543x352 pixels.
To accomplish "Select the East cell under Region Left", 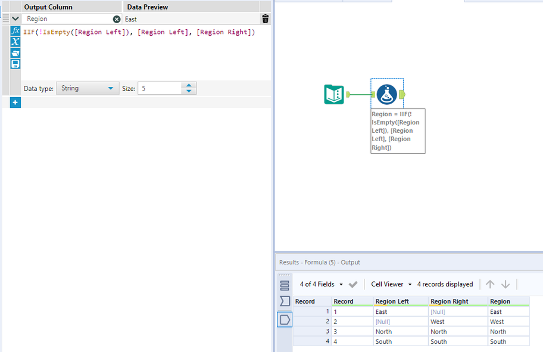I will [401, 312].
